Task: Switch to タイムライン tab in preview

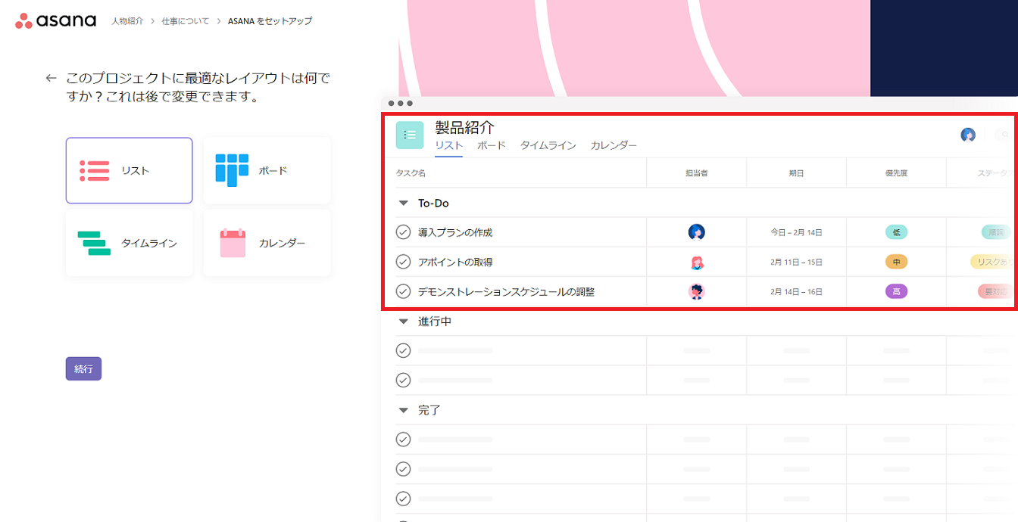Action: coord(548,145)
